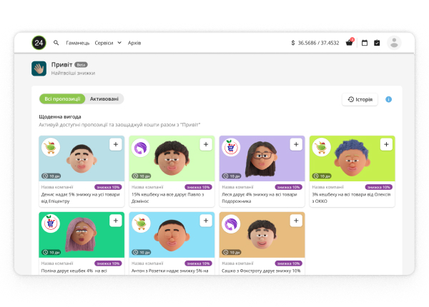
Task: Expand the Сервіси dropdown menu
Action: point(108,43)
